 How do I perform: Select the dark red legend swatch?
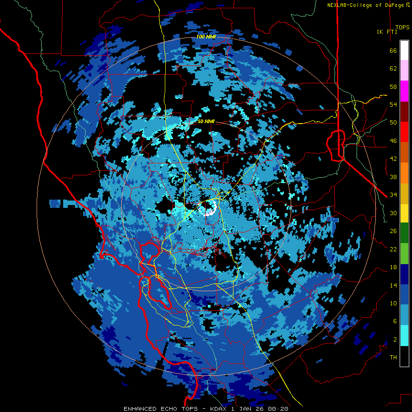point(404,112)
